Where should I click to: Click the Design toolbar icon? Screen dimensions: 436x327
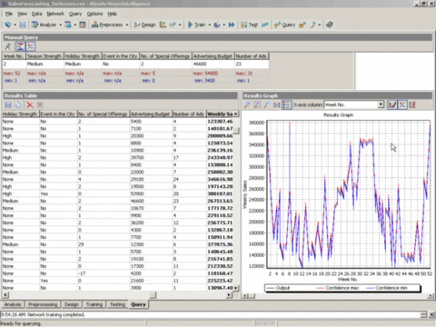pyautogui.click(x=144, y=25)
